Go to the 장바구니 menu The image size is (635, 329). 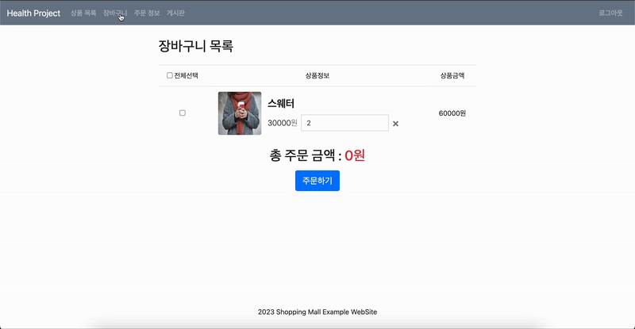[x=115, y=13]
